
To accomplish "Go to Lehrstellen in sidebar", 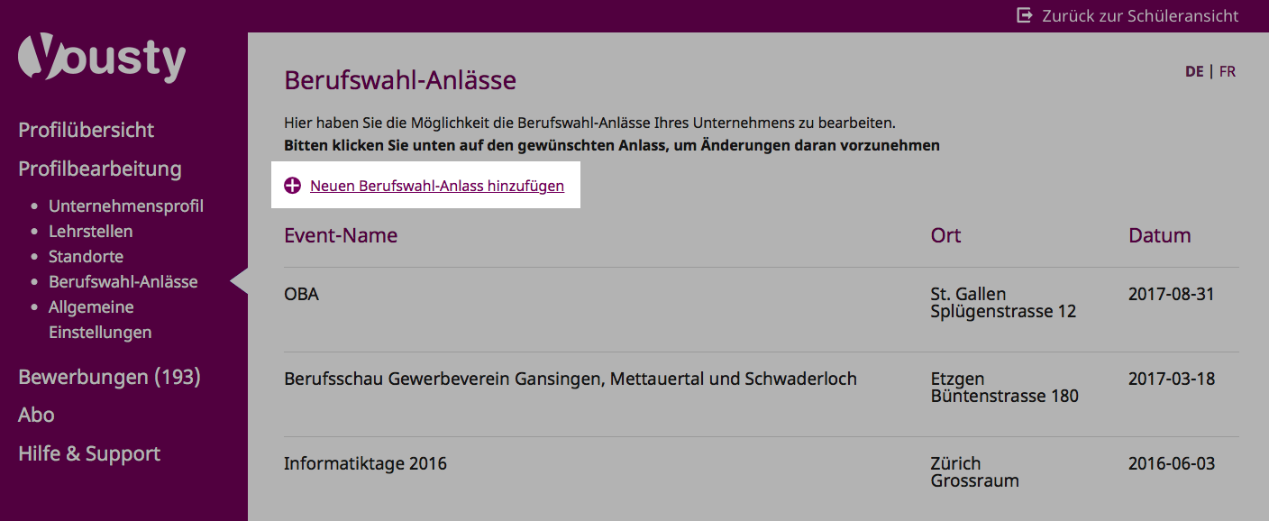I will click(x=91, y=231).
